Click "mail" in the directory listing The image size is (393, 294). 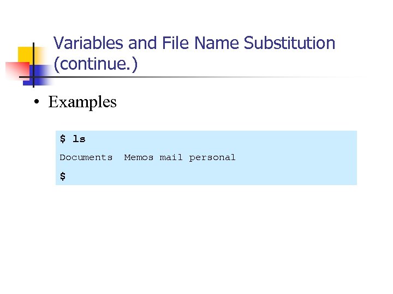tap(171, 157)
